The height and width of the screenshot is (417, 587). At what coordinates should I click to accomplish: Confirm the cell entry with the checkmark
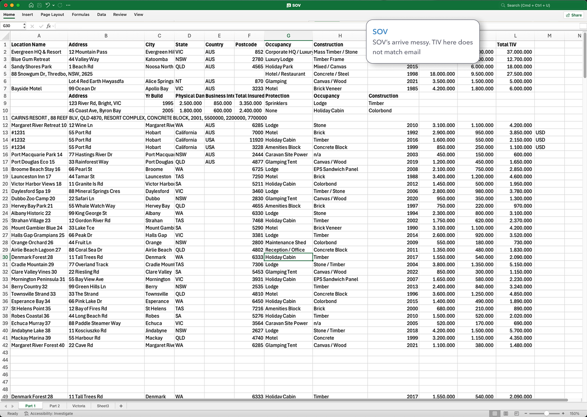click(x=41, y=26)
